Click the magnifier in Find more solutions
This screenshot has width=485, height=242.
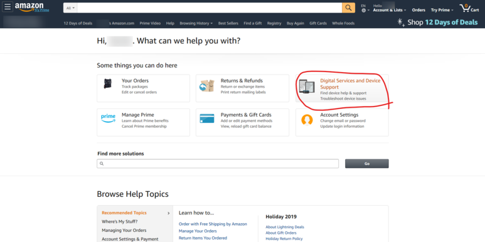tap(102, 164)
